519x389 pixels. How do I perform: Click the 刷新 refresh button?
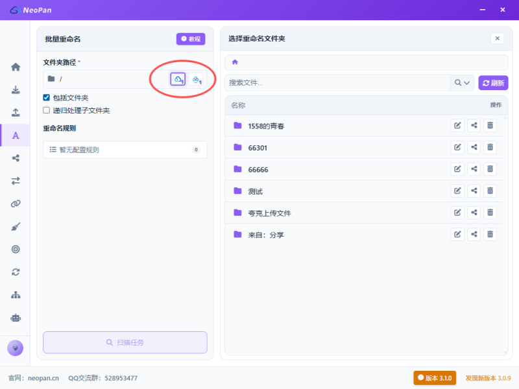[493, 83]
